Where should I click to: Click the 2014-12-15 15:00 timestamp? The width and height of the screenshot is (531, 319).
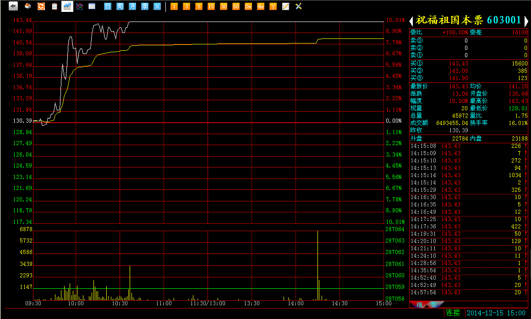(x=496, y=313)
